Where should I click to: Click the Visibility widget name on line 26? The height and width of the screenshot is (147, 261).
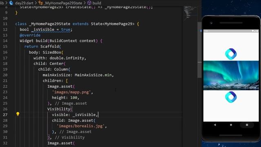[x=59, y=109]
